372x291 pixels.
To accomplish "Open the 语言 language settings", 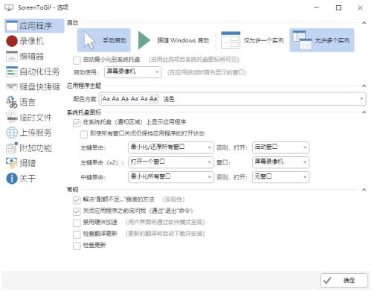I will [21, 102].
